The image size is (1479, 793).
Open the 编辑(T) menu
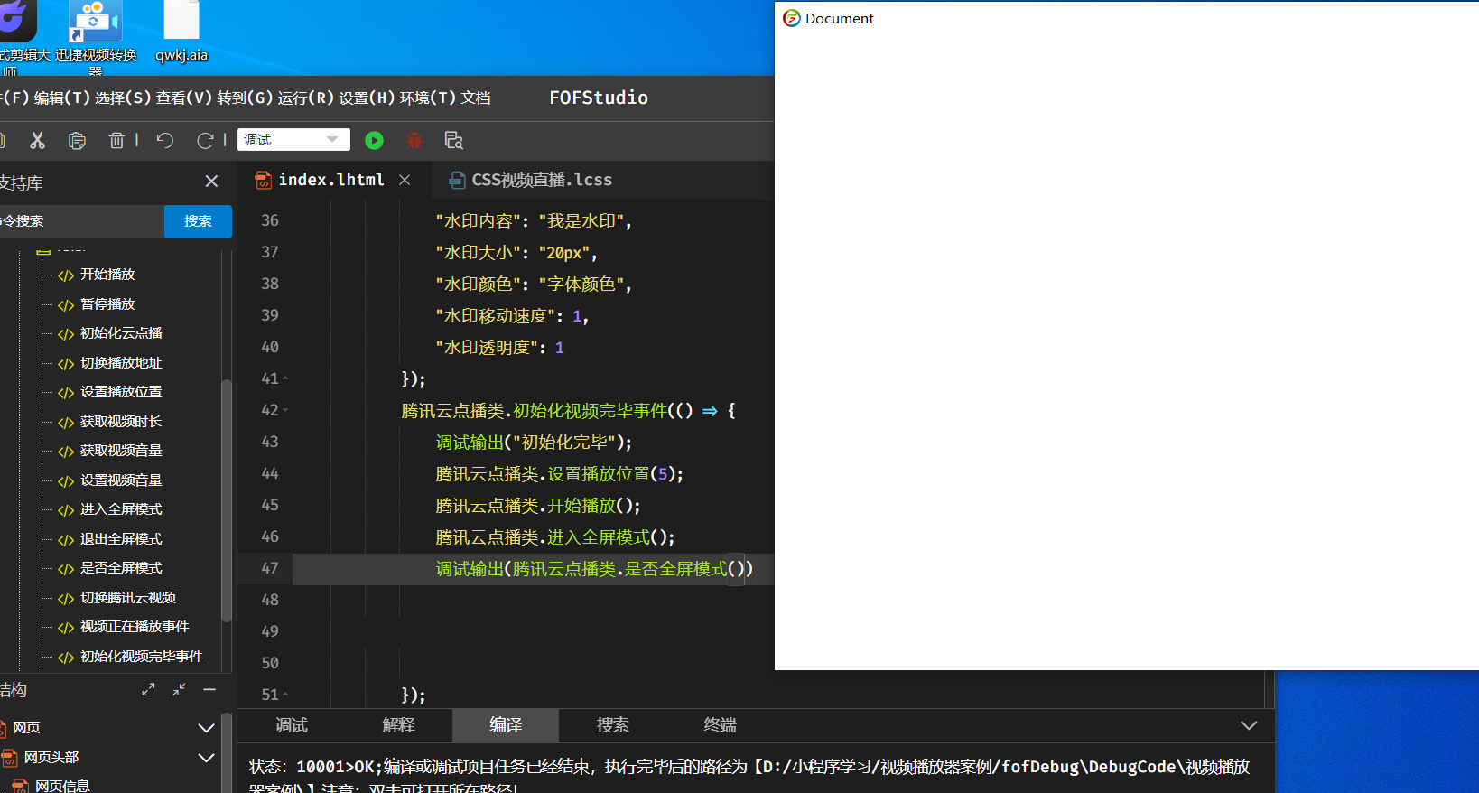click(61, 98)
